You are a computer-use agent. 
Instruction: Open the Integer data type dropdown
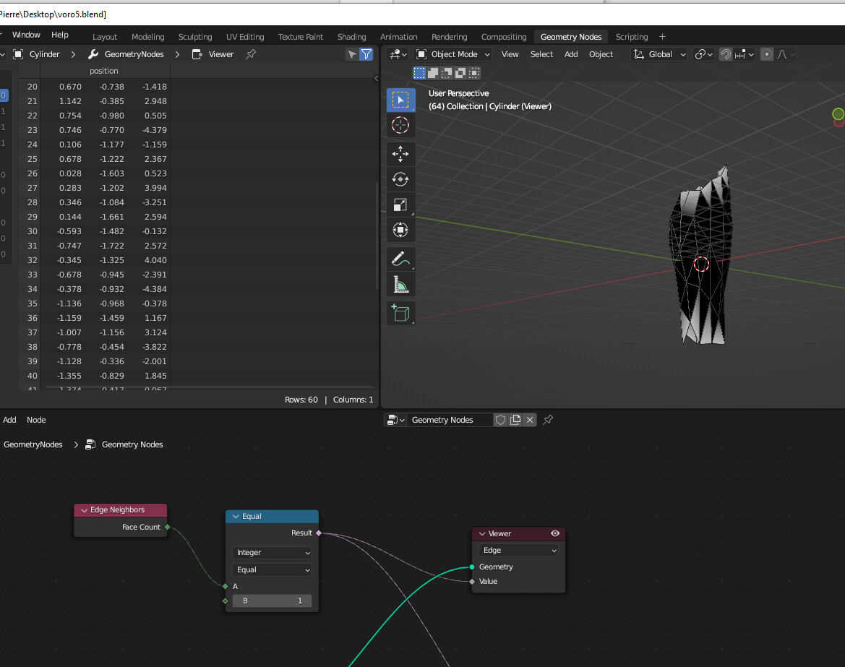click(x=272, y=553)
